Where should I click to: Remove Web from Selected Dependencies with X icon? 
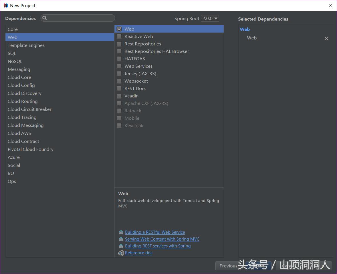[326, 38]
